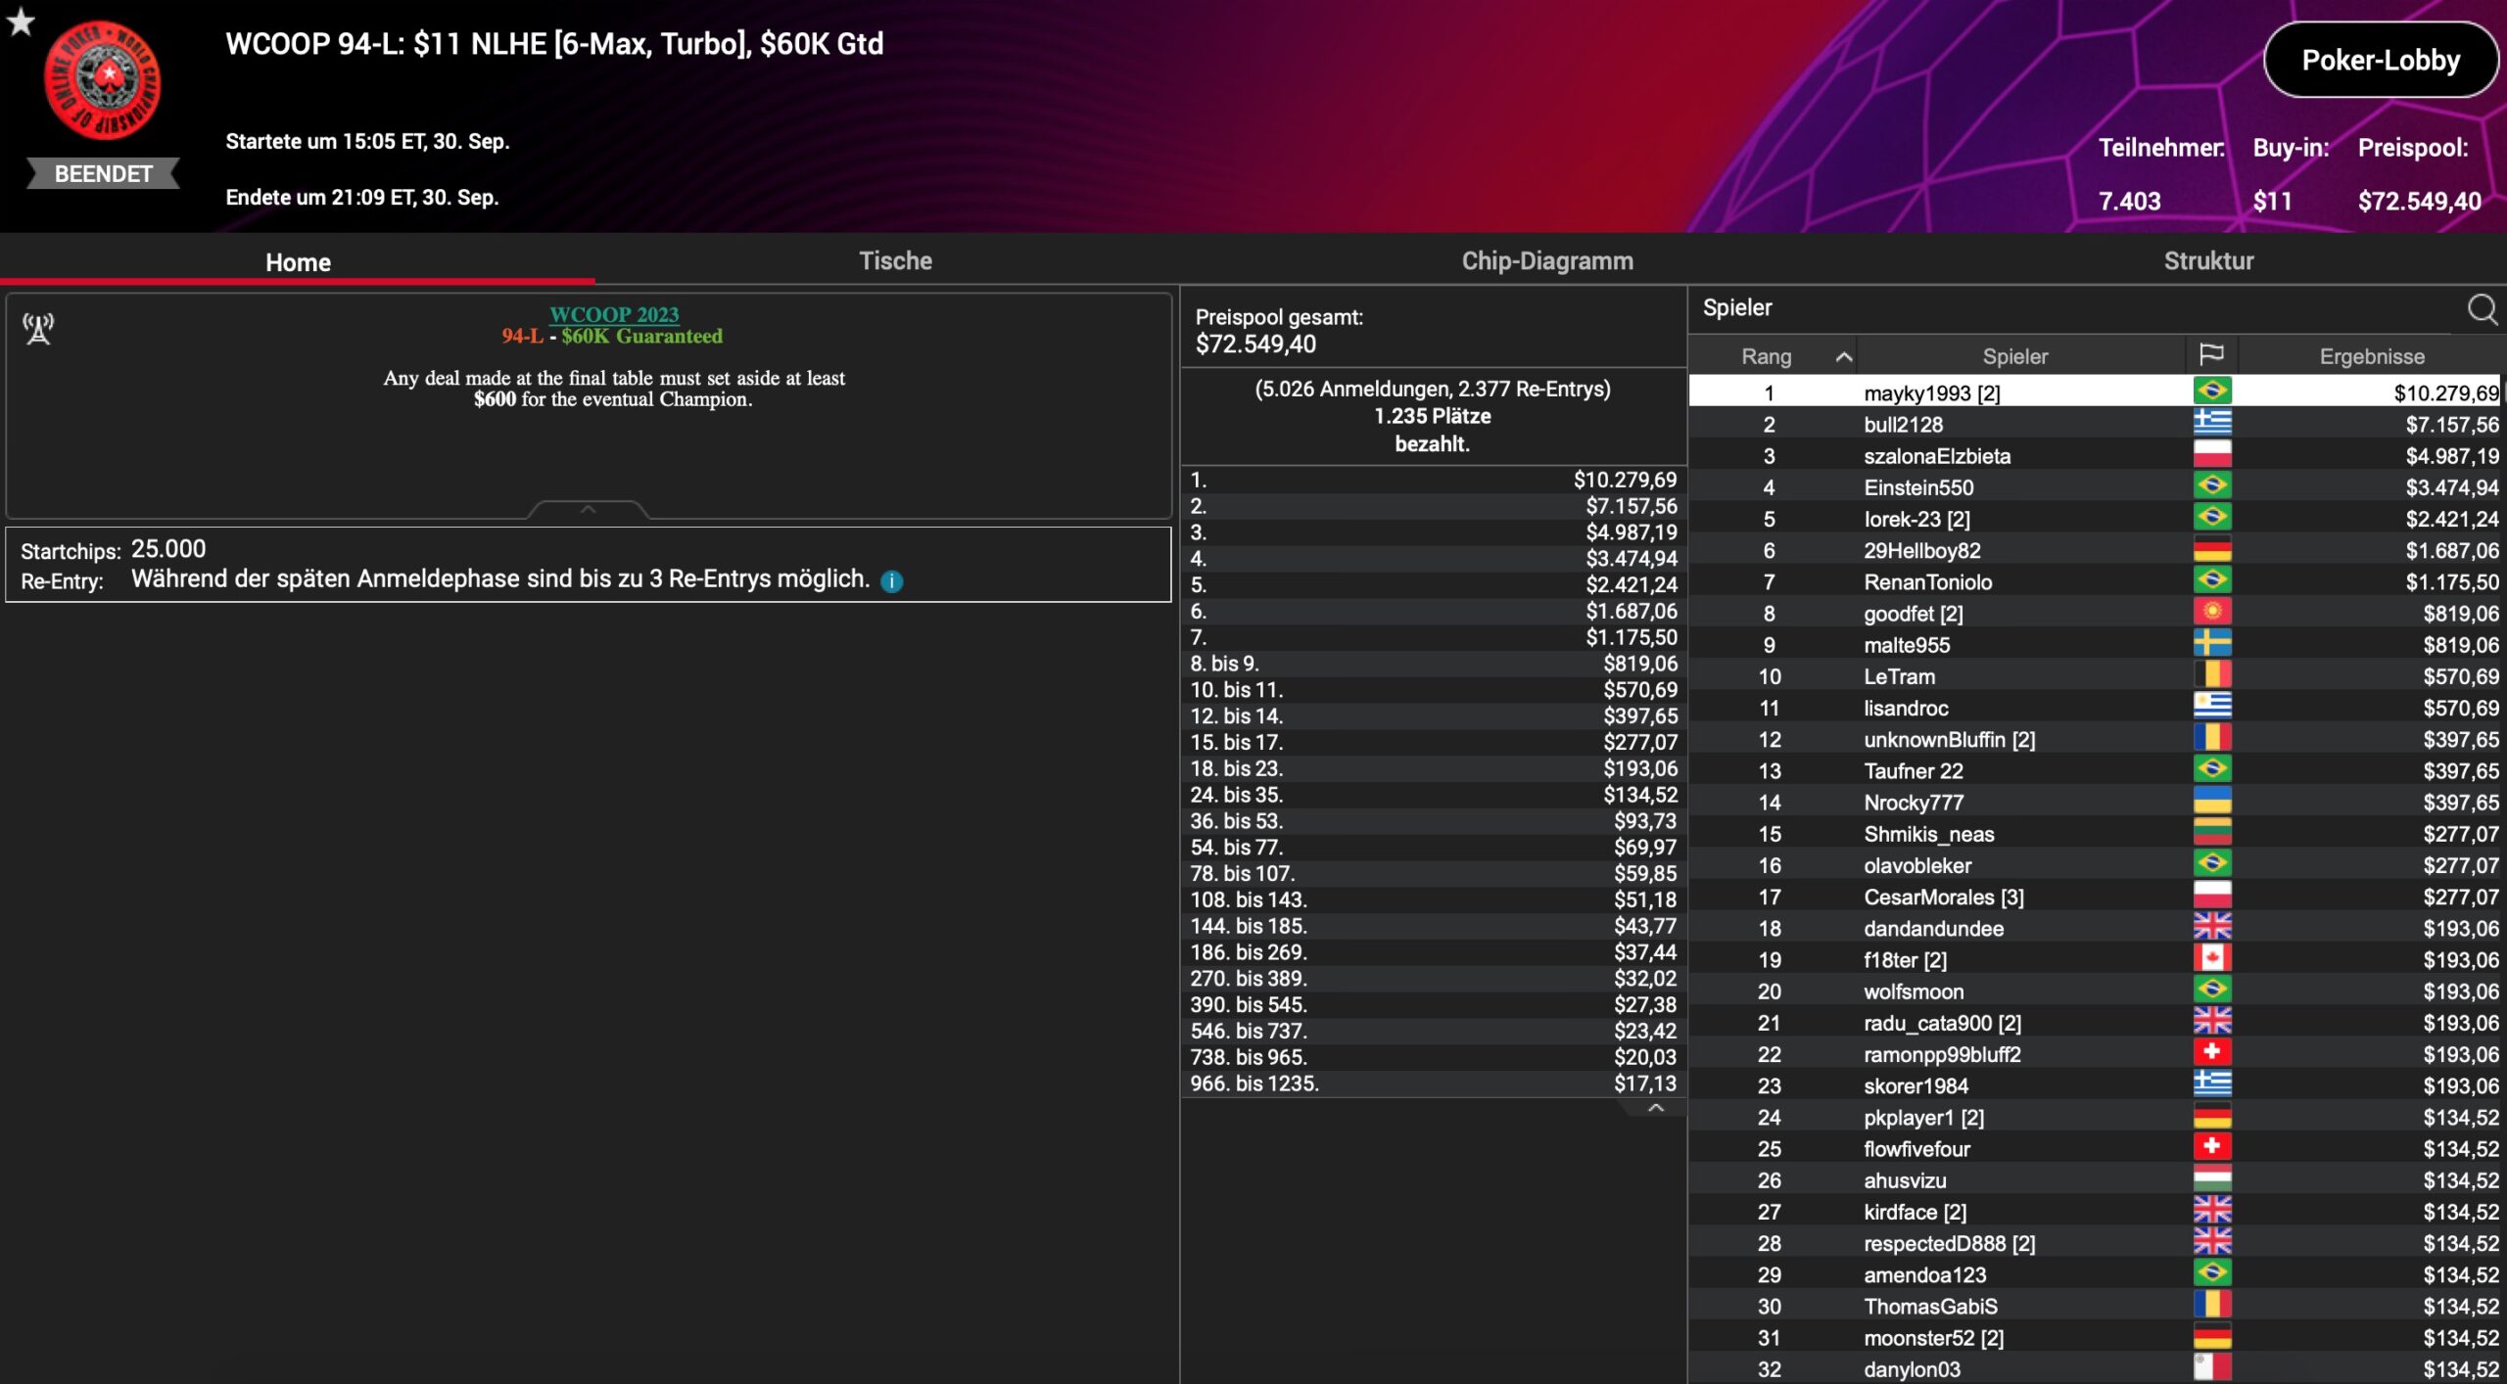The width and height of the screenshot is (2507, 1384).
Task: Click the 186. bis 269. payout row
Action: 1434,951
